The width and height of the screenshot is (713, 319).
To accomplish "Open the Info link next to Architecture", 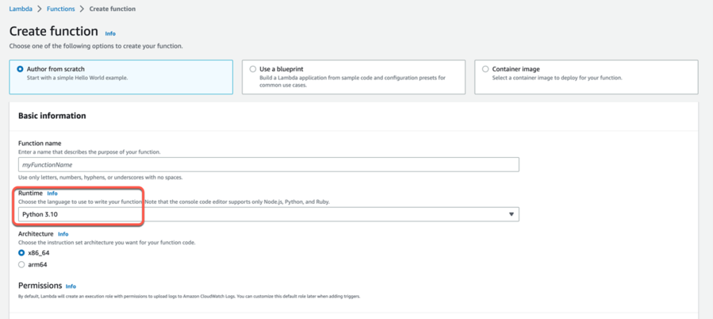I will 63,234.
